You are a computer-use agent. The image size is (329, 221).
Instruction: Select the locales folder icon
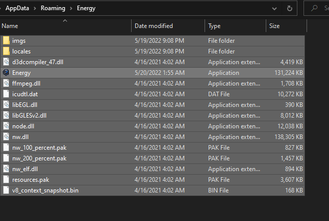(6, 51)
